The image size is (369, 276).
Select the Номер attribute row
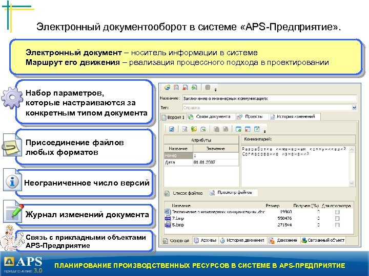click(178, 155)
